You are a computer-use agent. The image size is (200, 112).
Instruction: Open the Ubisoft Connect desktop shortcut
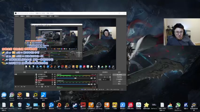(12, 97)
